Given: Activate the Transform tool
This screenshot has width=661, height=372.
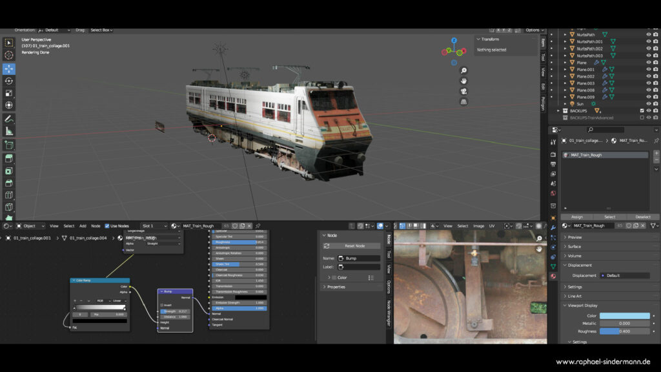Looking at the screenshot, I should pos(9,105).
